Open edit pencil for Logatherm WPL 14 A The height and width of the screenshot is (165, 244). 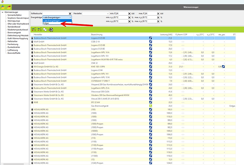click(x=151, y=52)
